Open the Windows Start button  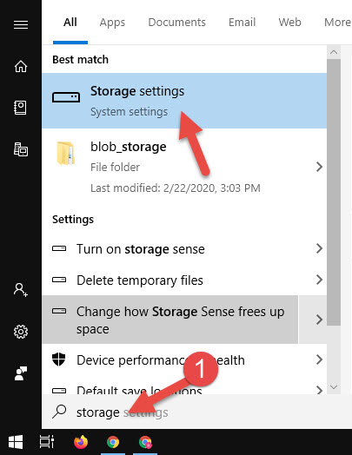[16, 442]
